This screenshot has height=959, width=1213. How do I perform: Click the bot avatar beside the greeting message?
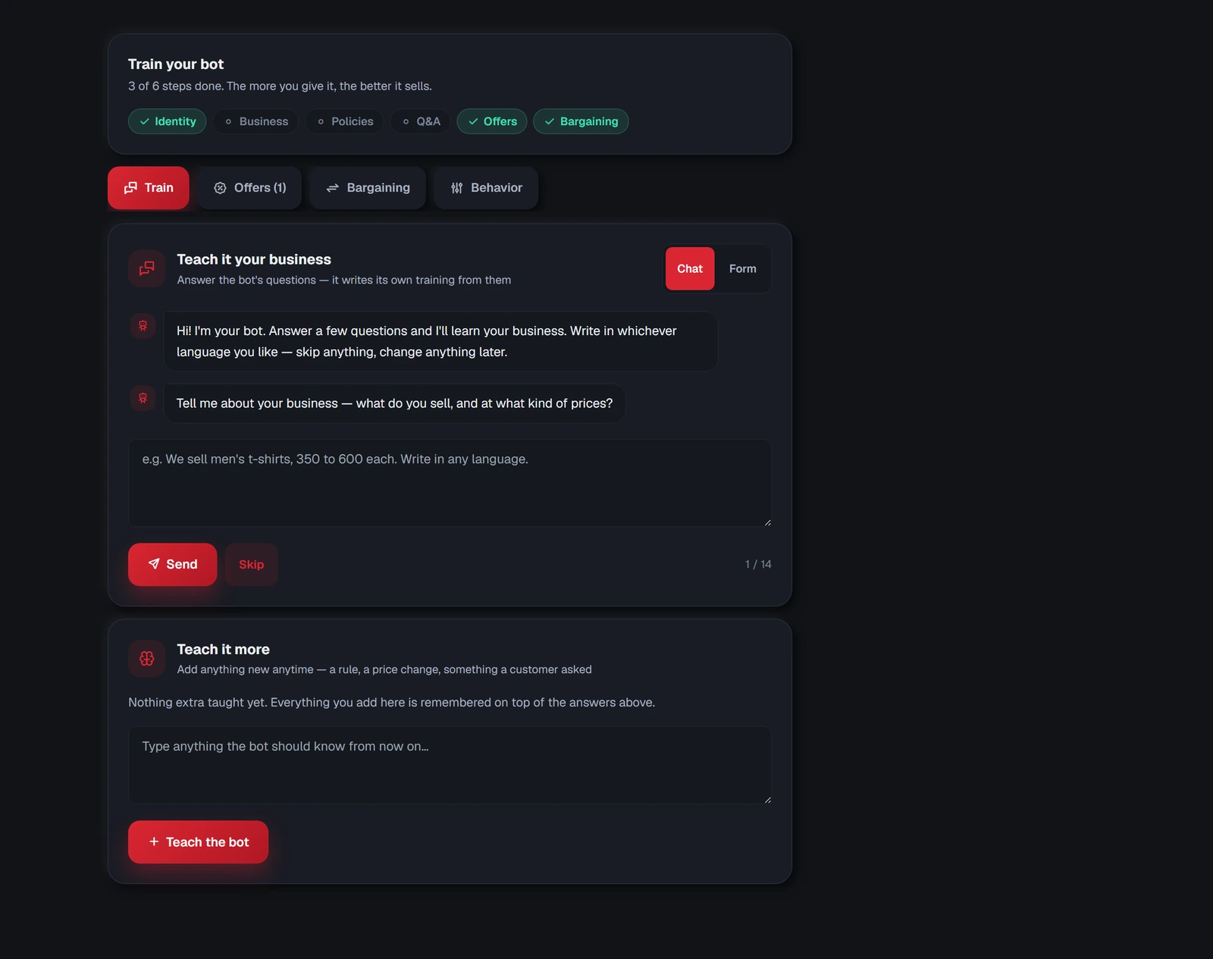143,326
